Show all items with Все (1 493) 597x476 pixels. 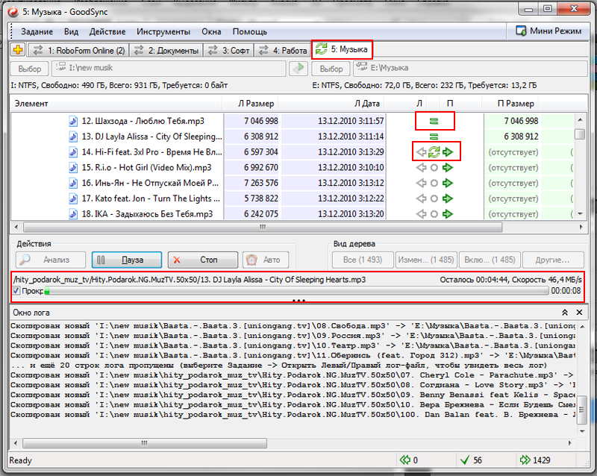(363, 260)
